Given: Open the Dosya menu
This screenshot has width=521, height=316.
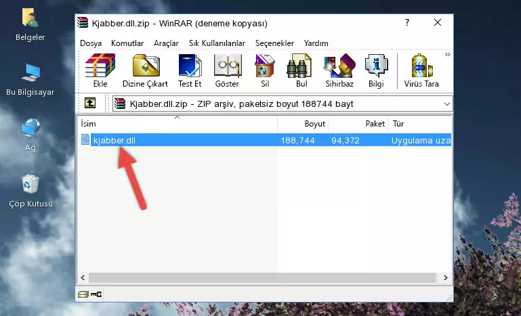Looking at the screenshot, I should (91, 43).
